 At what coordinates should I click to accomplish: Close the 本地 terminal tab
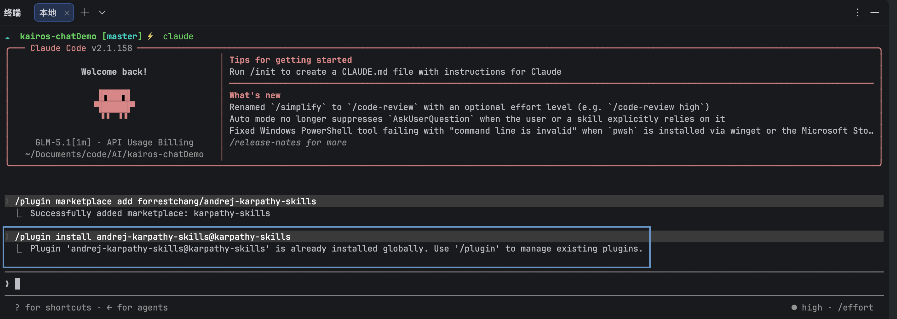[x=67, y=13]
